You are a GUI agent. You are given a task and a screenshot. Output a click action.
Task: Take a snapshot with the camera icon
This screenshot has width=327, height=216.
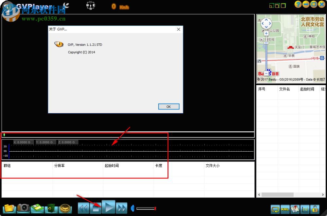coord(22,208)
